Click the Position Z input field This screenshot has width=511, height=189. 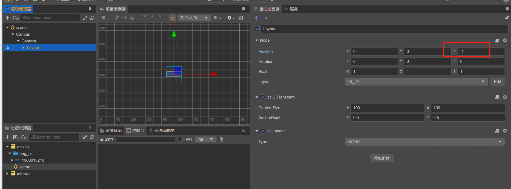(481, 52)
